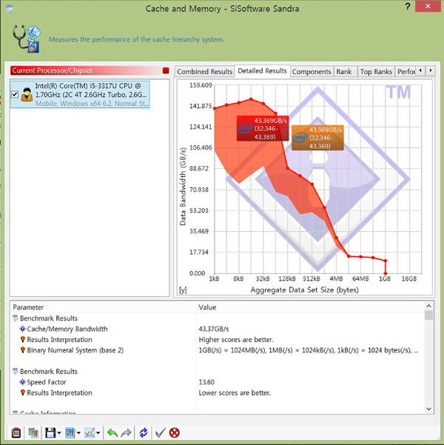
Task: Click the results list scroll up arrow
Action: tap(428, 306)
